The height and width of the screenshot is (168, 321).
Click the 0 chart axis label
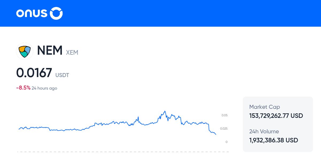227,142
